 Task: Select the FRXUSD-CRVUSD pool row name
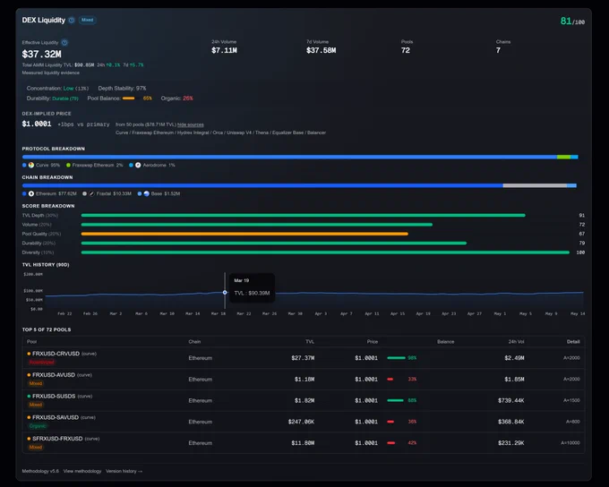click(x=56, y=354)
